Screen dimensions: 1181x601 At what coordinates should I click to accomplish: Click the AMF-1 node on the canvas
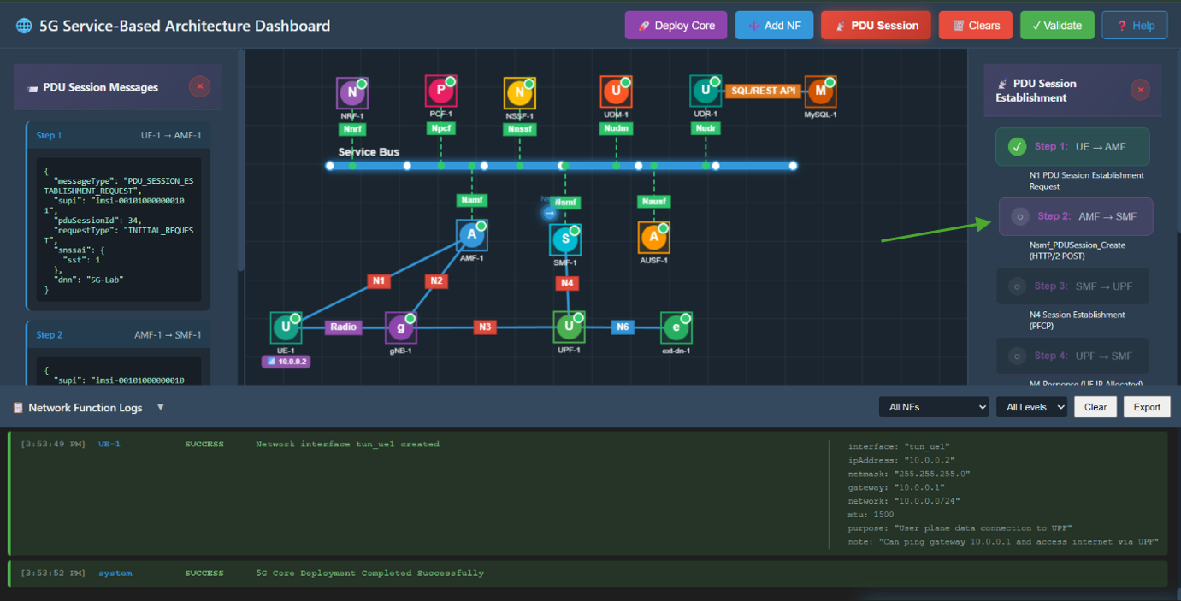point(471,235)
